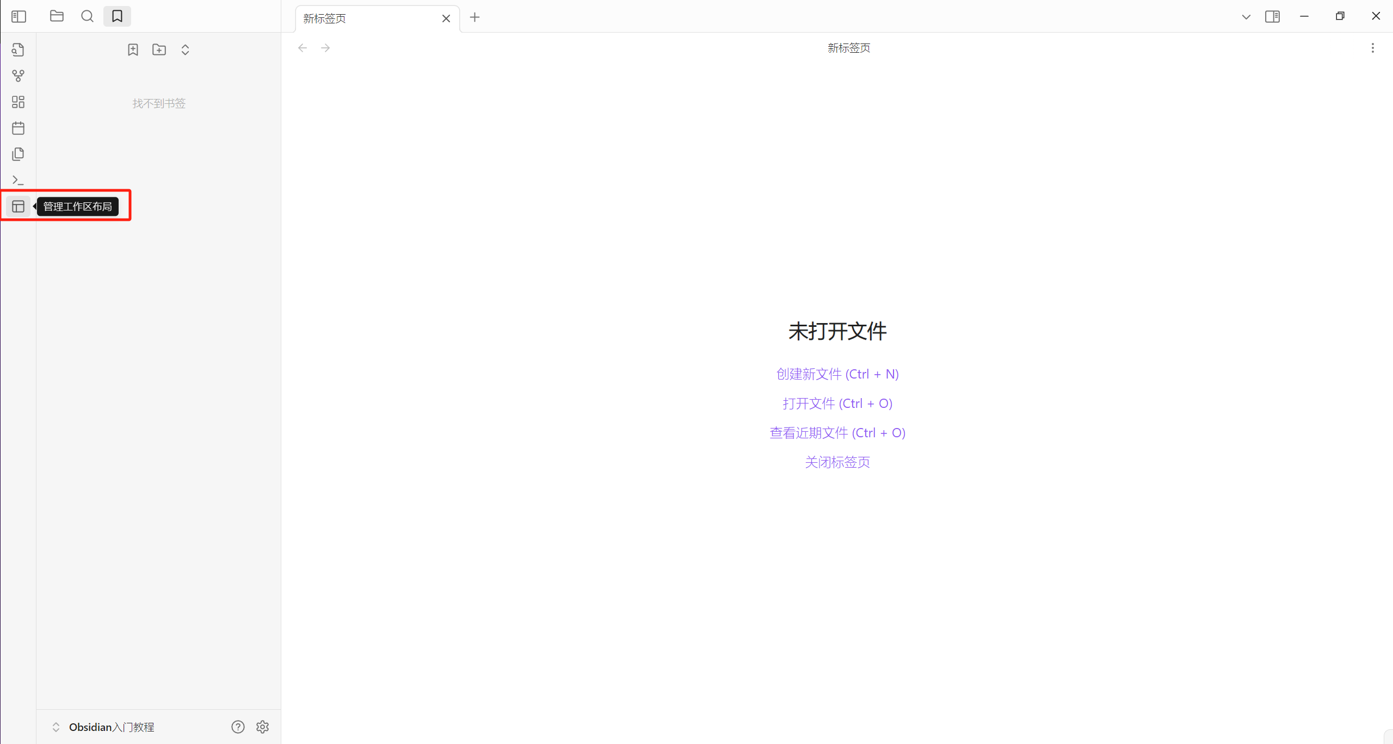Open today's daily note calendar icon
The height and width of the screenshot is (744, 1393).
18,128
